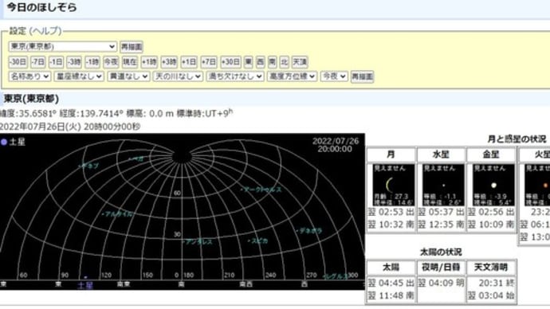The width and height of the screenshot is (550, 309).
Task: Open the 東京(東京都) location dropdown
Action: coord(62,47)
